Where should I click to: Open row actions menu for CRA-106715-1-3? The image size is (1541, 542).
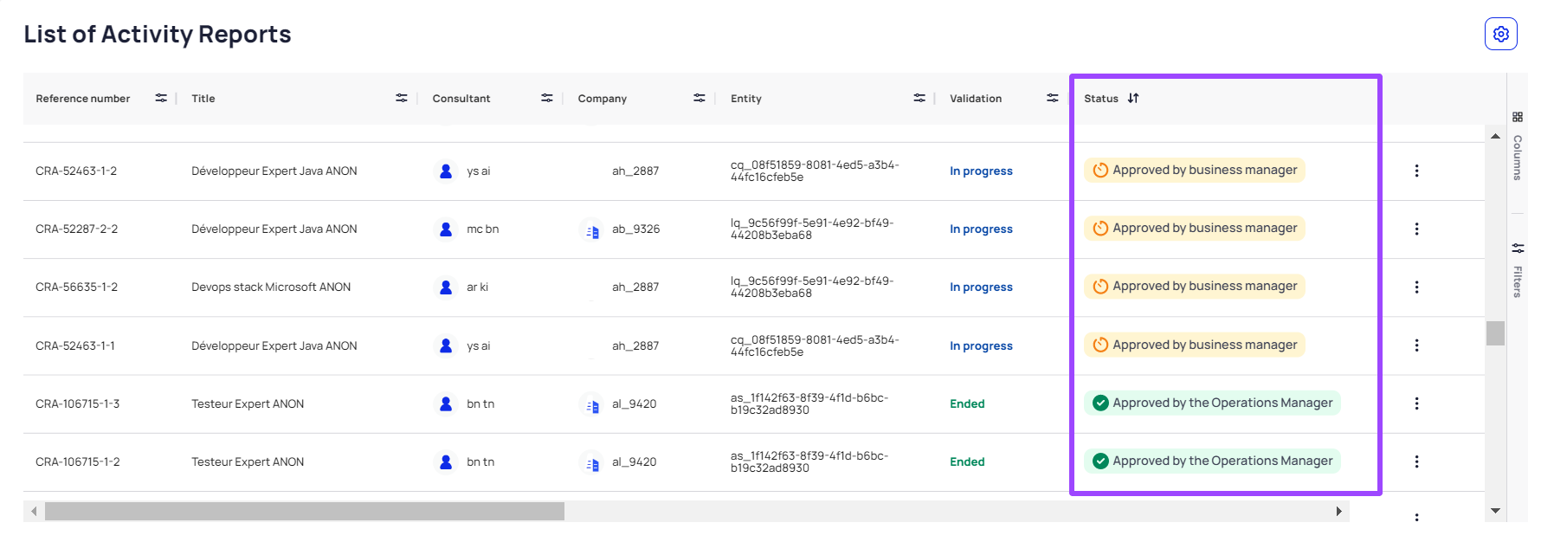(1416, 403)
